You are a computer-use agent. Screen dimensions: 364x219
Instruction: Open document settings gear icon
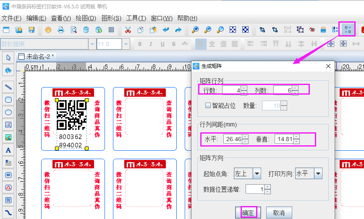pos(48,30)
